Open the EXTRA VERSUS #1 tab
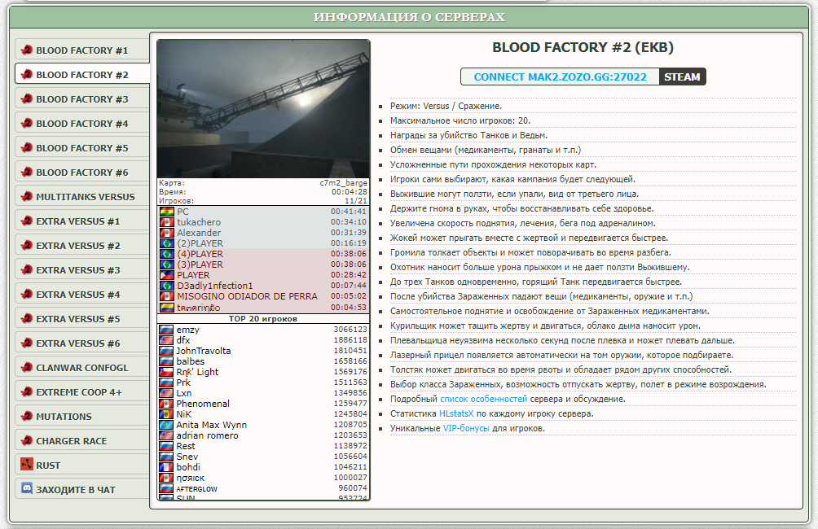Viewport: 818px width, 529px height. tap(82, 221)
